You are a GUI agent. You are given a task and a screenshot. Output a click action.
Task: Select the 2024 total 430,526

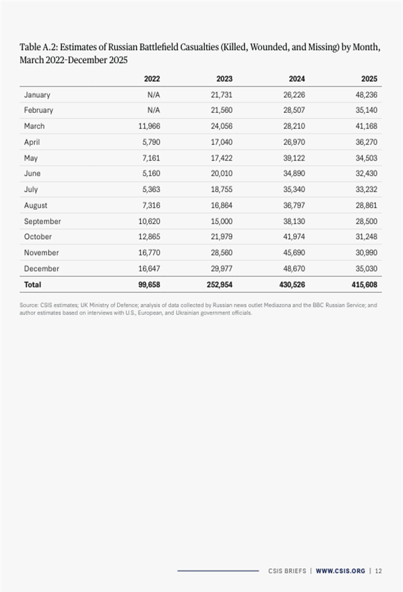291,284
